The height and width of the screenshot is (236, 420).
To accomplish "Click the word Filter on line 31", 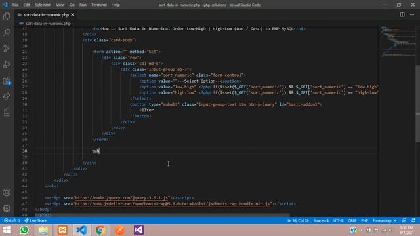I will (x=146, y=110).
